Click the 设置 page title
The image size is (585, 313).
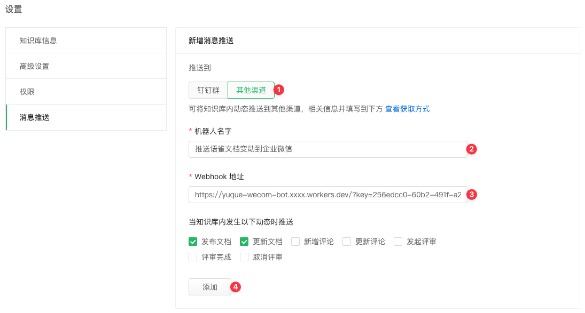pyautogui.click(x=13, y=9)
